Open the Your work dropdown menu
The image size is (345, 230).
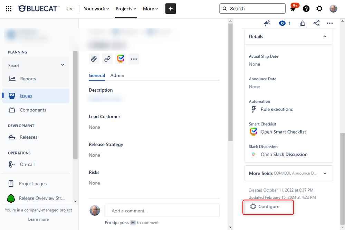point(96,9)
